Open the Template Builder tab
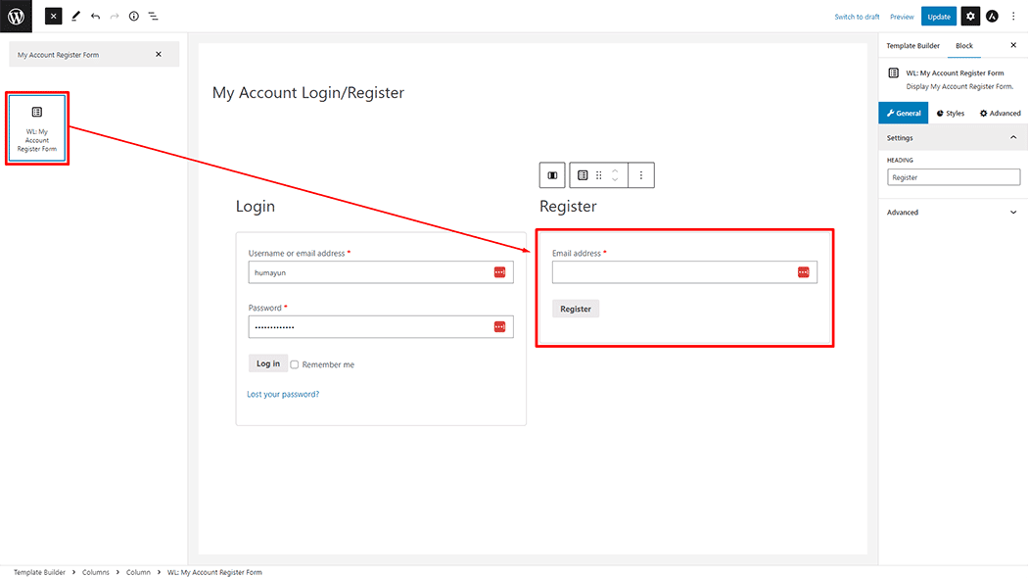This screenshot has height=578, width=1028. click(x=912, y=45)
